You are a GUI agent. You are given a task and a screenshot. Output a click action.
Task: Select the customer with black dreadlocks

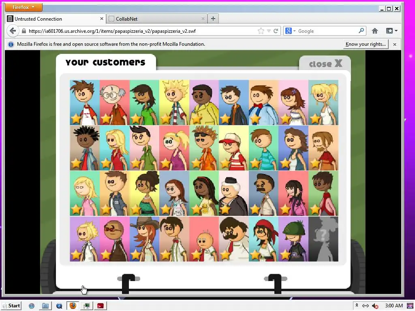[85, 148]
